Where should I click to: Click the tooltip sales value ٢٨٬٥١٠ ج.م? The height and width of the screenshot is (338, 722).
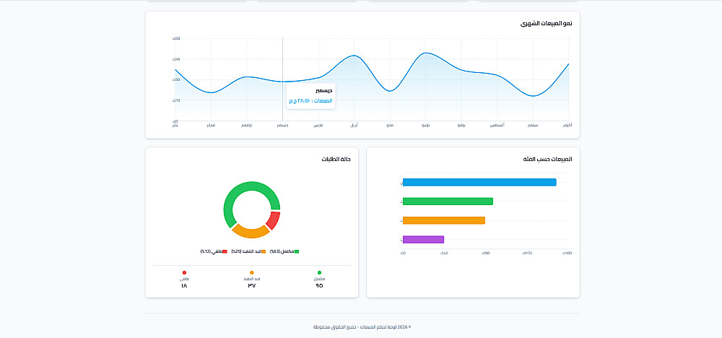coord(300,100)
